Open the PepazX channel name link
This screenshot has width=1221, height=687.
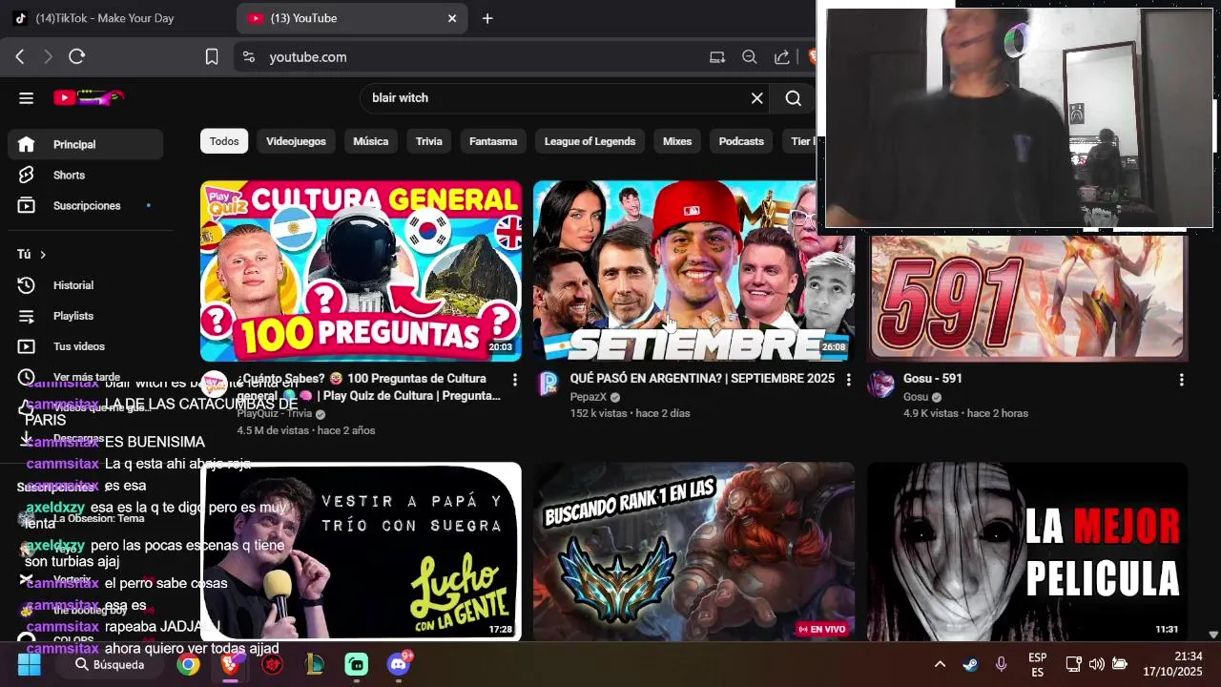[588, 397]
